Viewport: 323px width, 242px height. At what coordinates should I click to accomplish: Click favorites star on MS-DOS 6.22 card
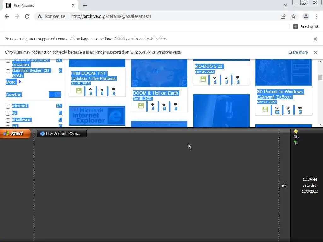click(x=226, y=78)
